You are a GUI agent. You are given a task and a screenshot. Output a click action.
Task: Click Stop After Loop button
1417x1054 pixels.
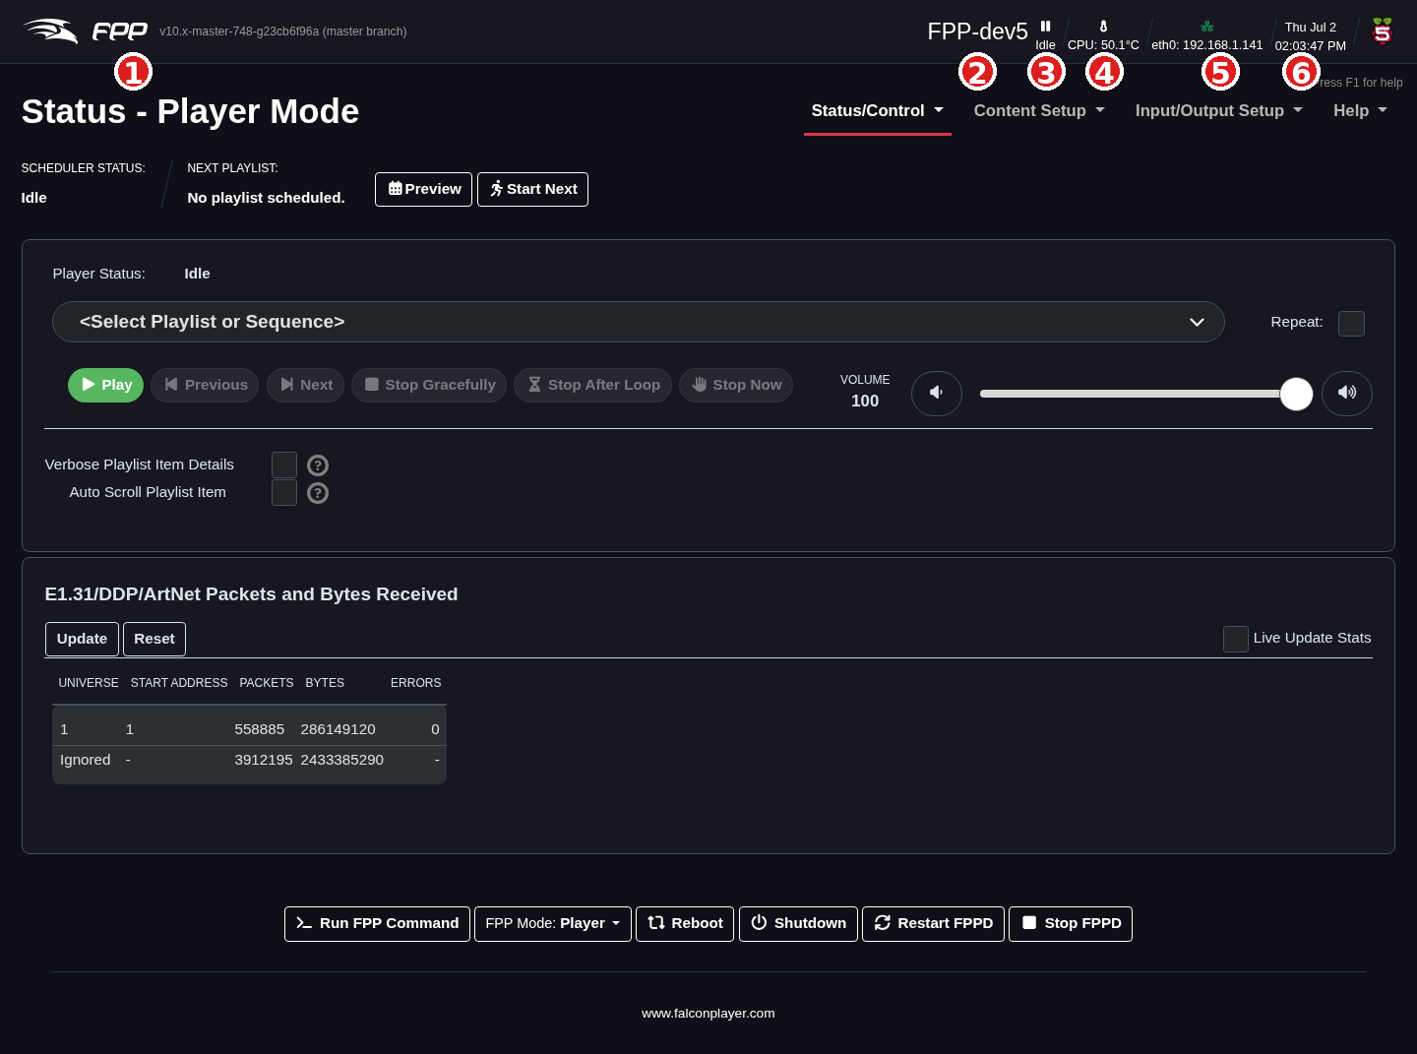pos(592,385)
